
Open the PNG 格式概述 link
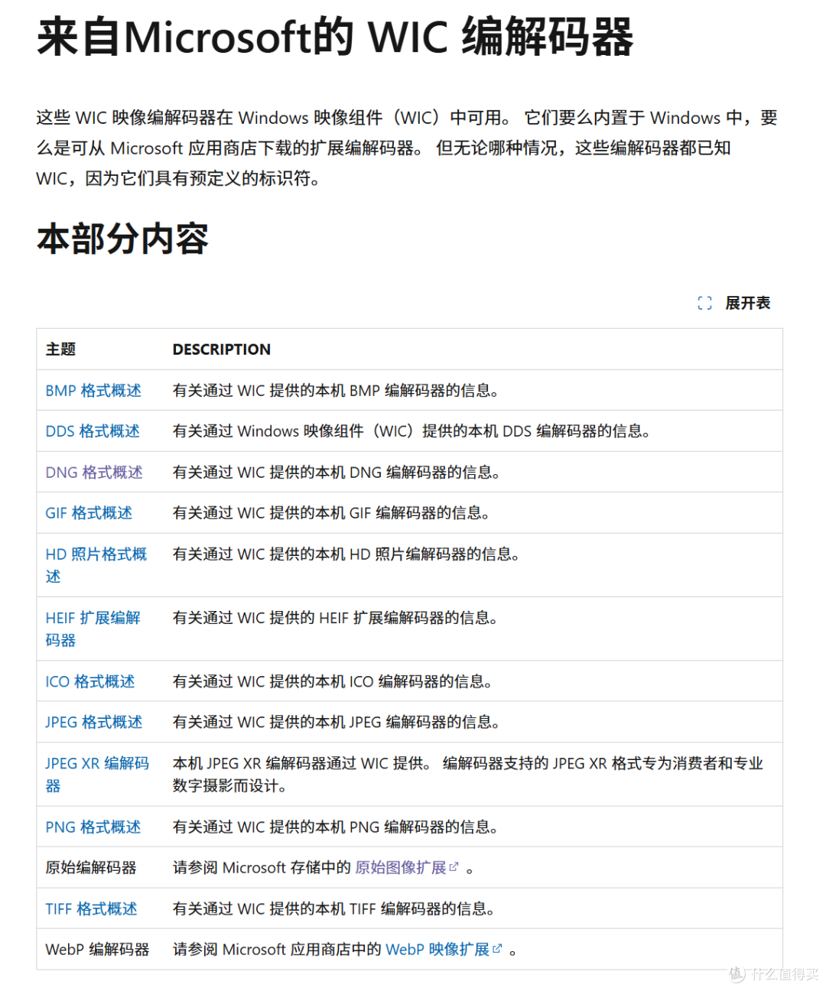pos(93,827)
